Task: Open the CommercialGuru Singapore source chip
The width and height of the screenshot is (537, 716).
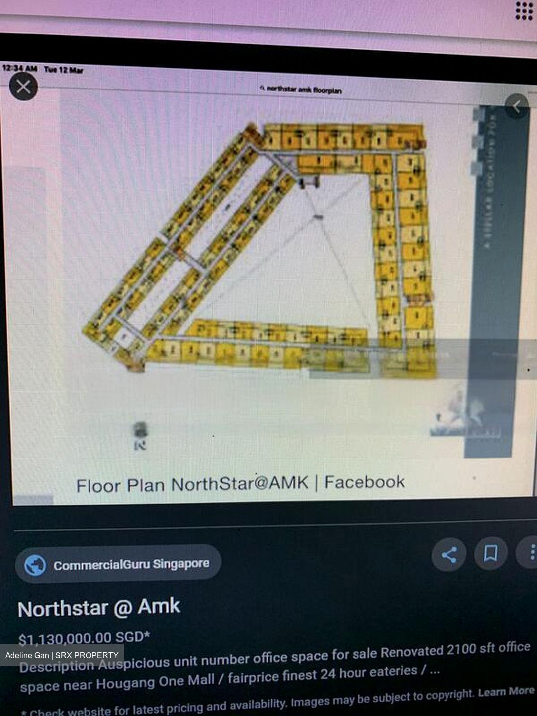Action: [118, 564]
